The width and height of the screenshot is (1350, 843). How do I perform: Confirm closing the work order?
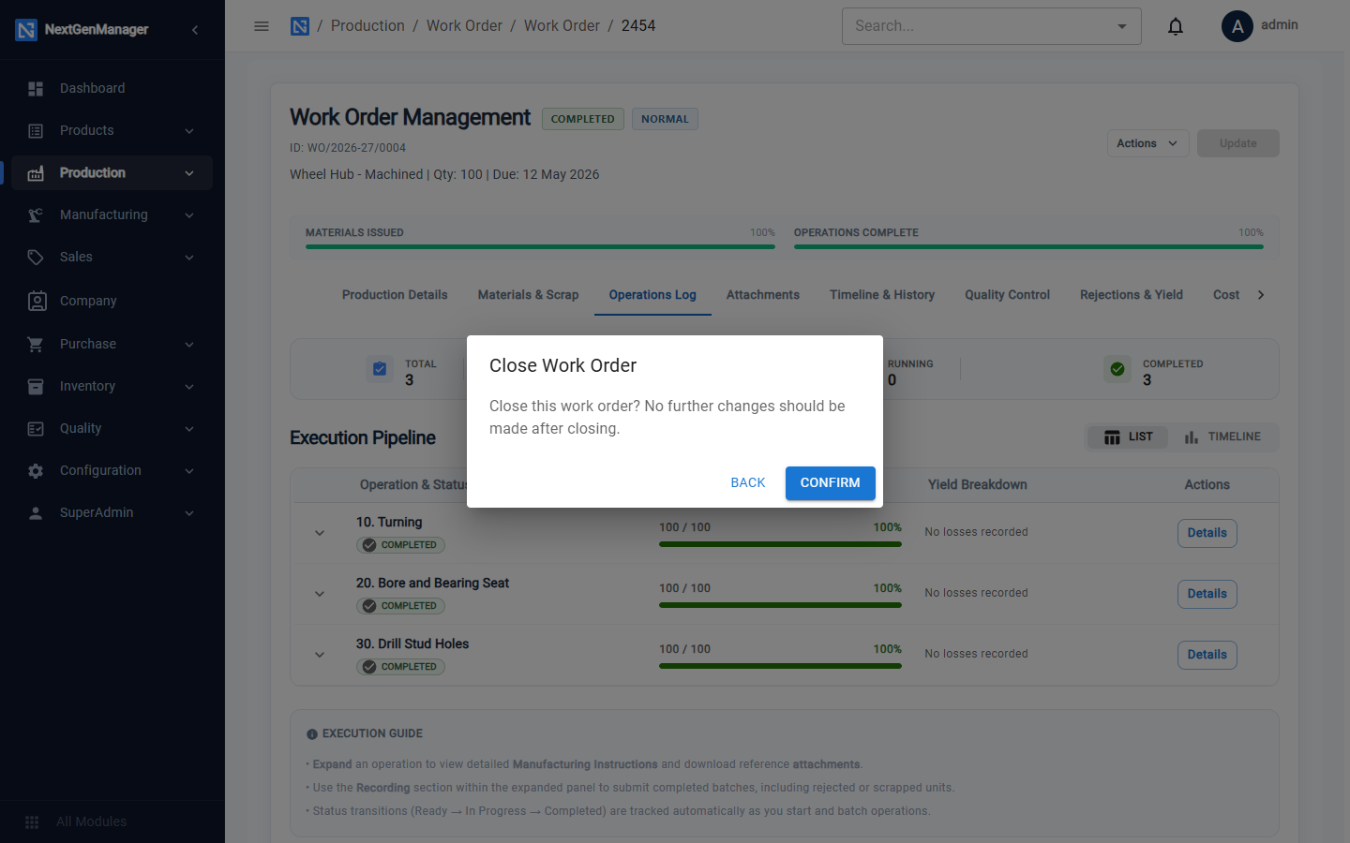click(x=830, y=483)
